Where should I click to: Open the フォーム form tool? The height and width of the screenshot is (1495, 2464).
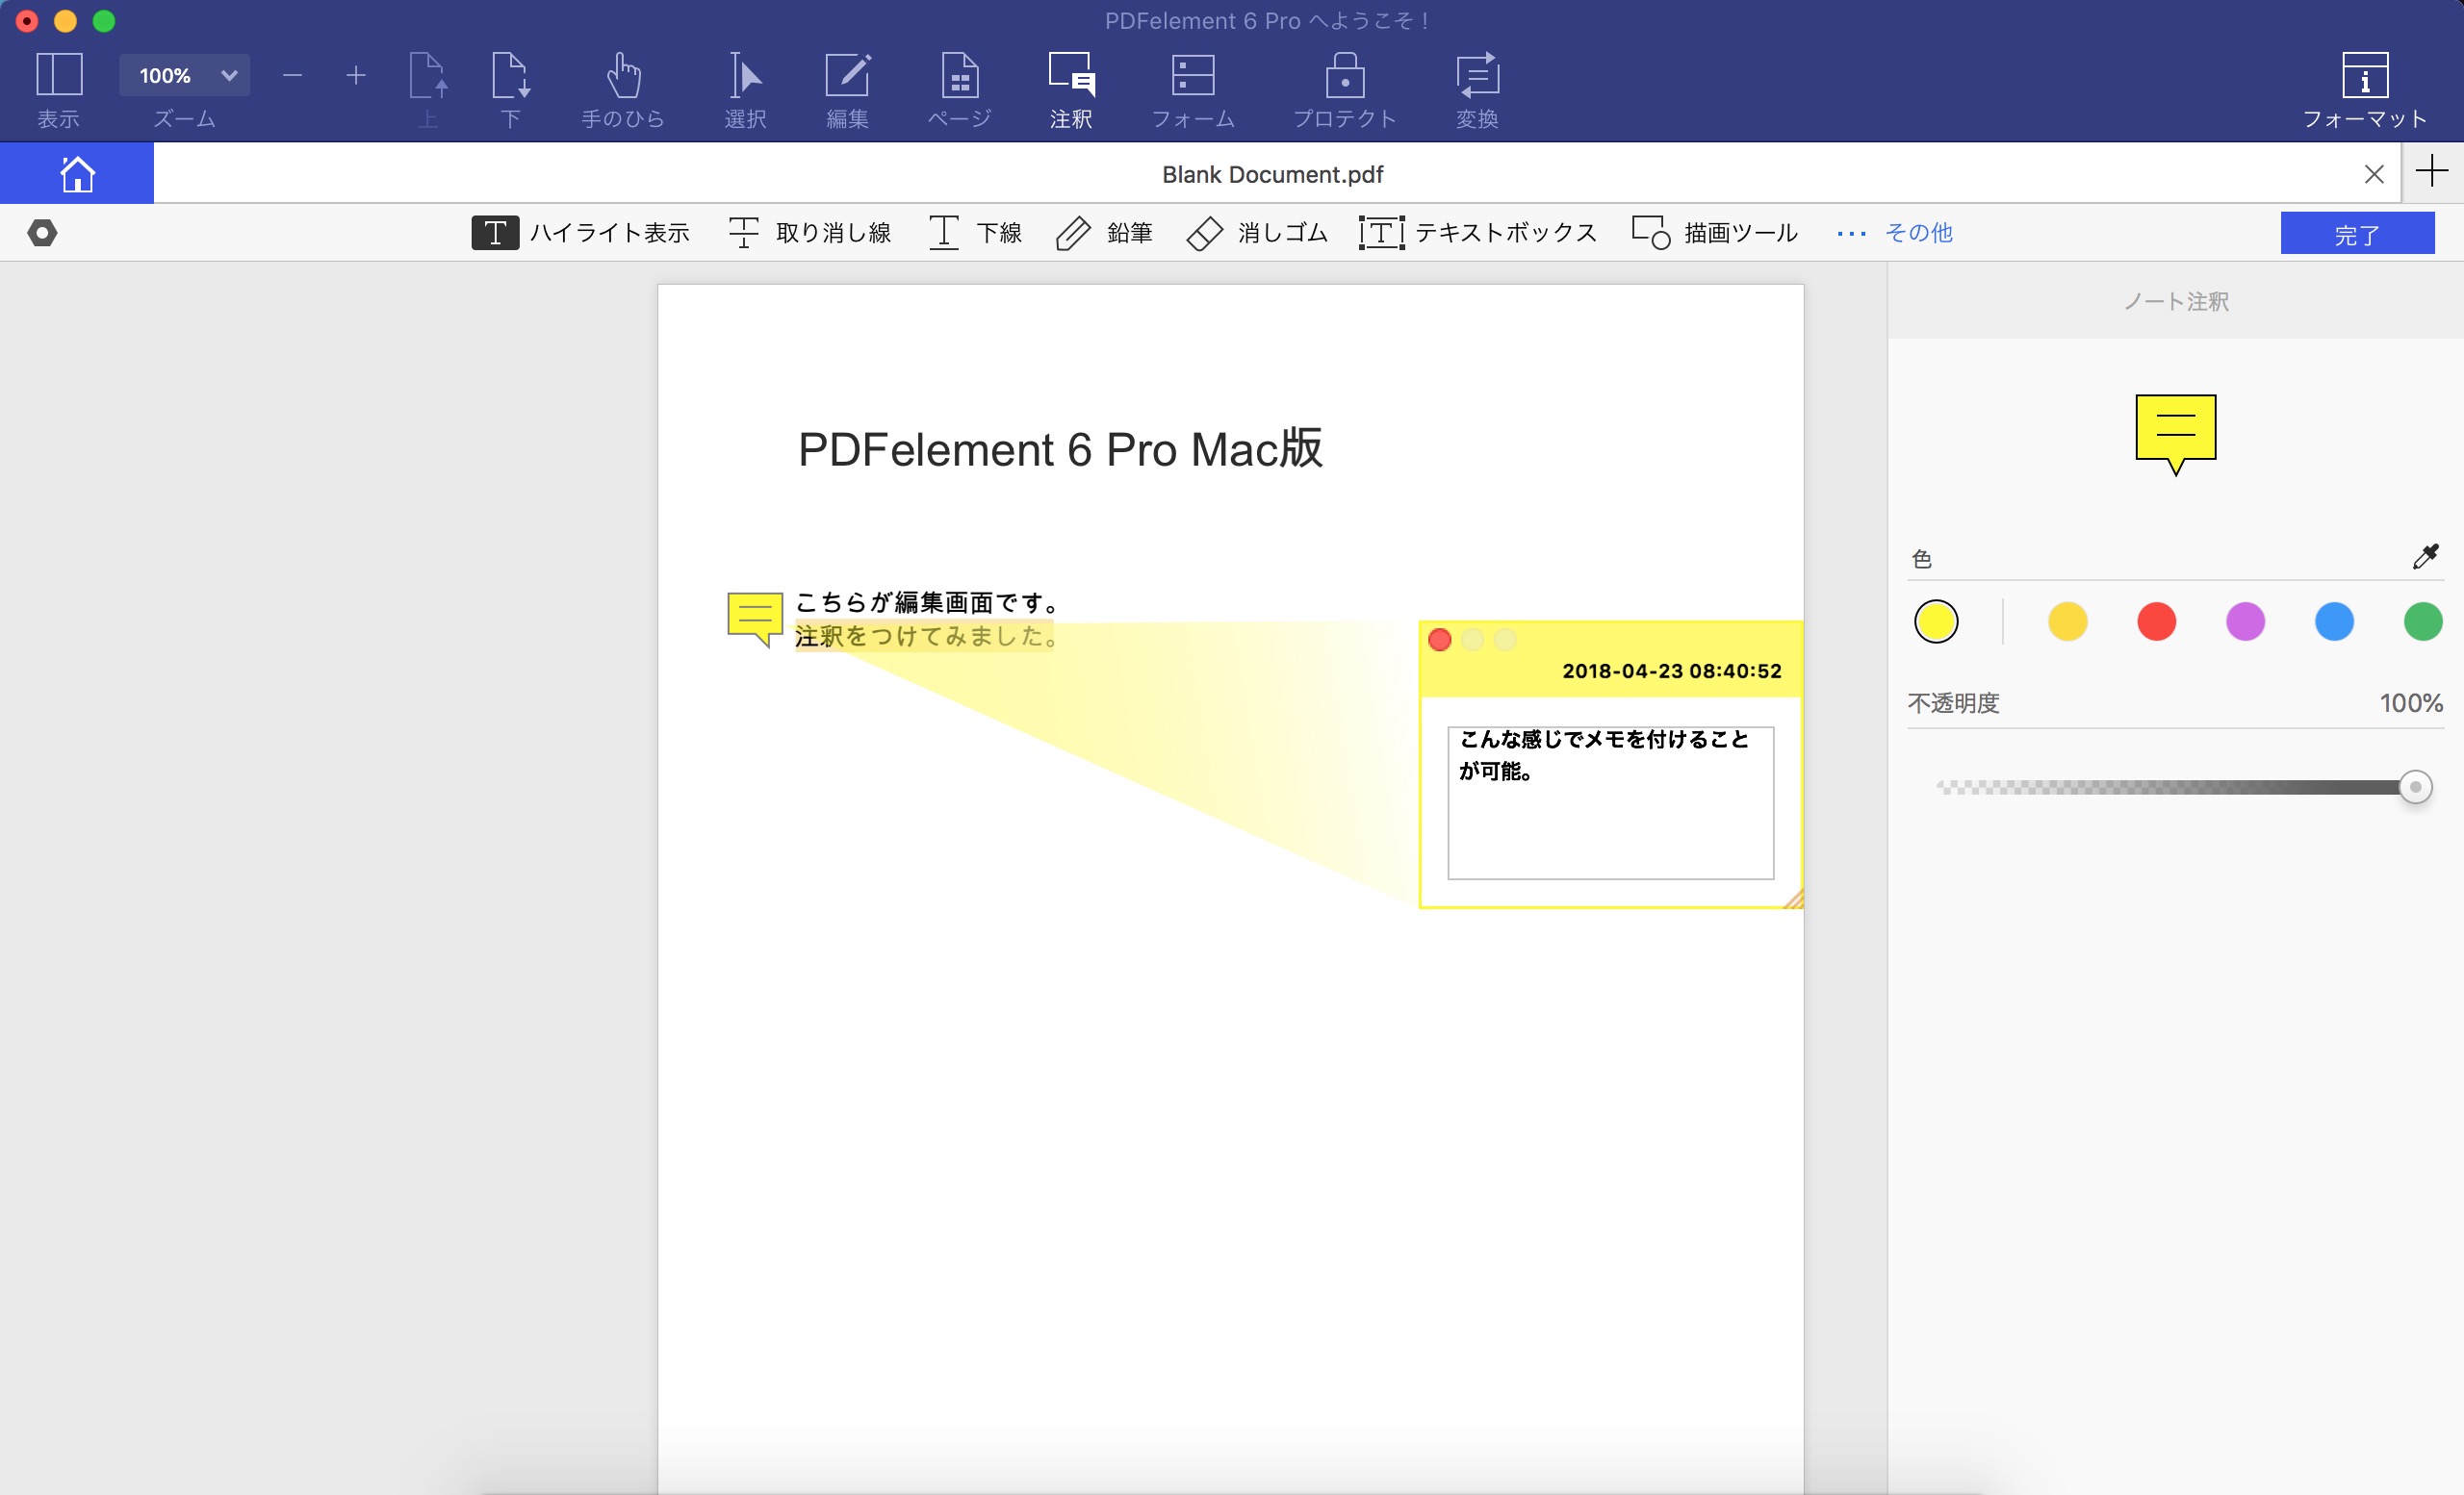pyautogui.click(x=1193, y=75)
